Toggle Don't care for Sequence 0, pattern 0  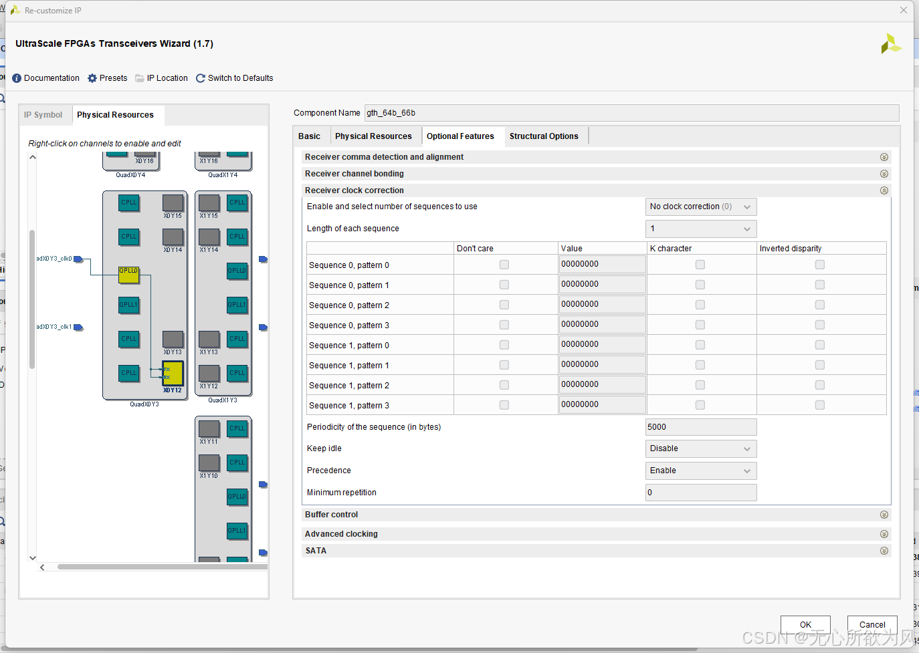point(504,265)
